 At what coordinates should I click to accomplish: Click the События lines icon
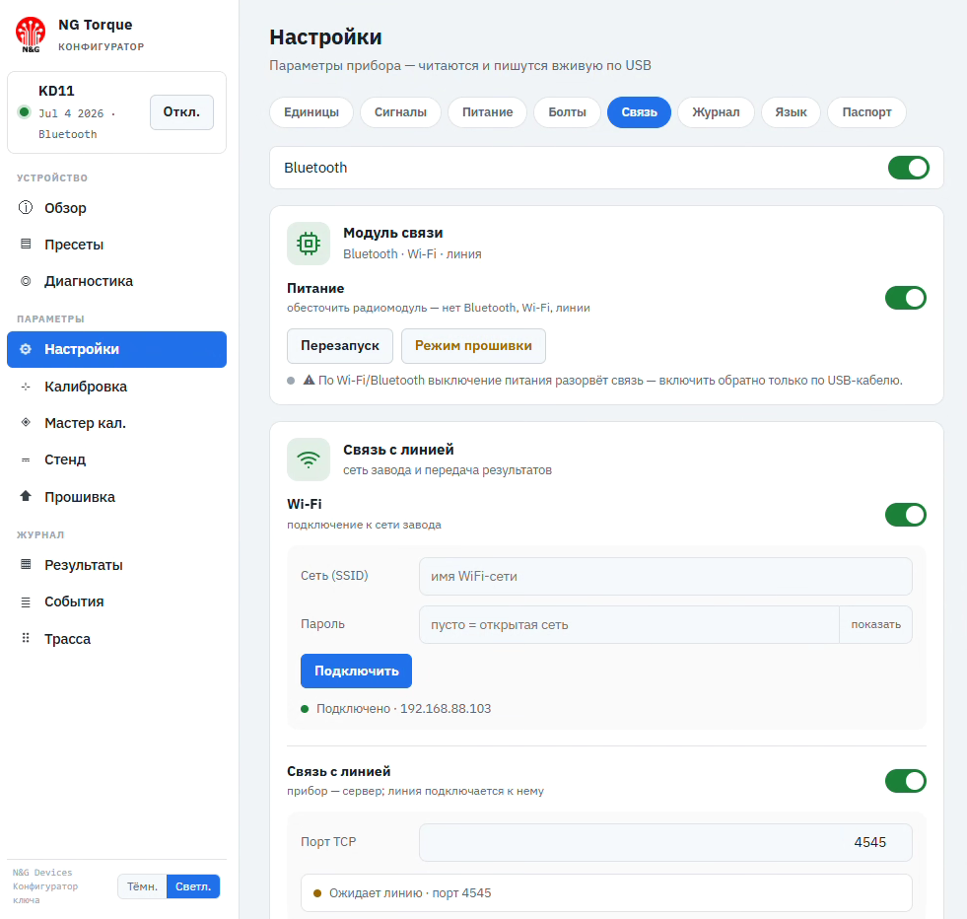point(26,601)
